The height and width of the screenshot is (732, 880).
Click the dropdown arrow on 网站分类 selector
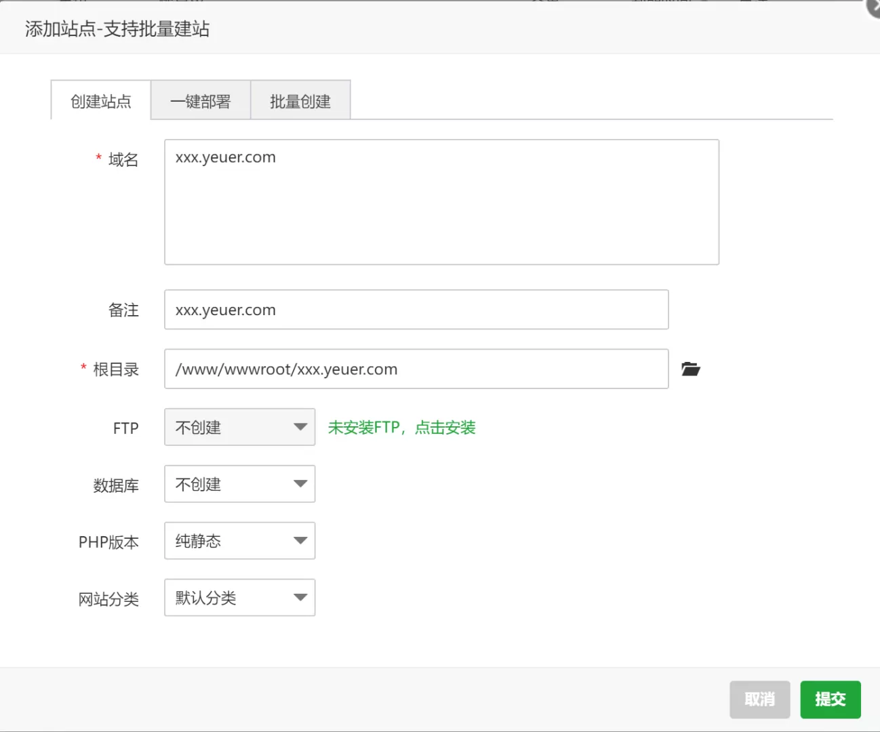tap(300, 598)
